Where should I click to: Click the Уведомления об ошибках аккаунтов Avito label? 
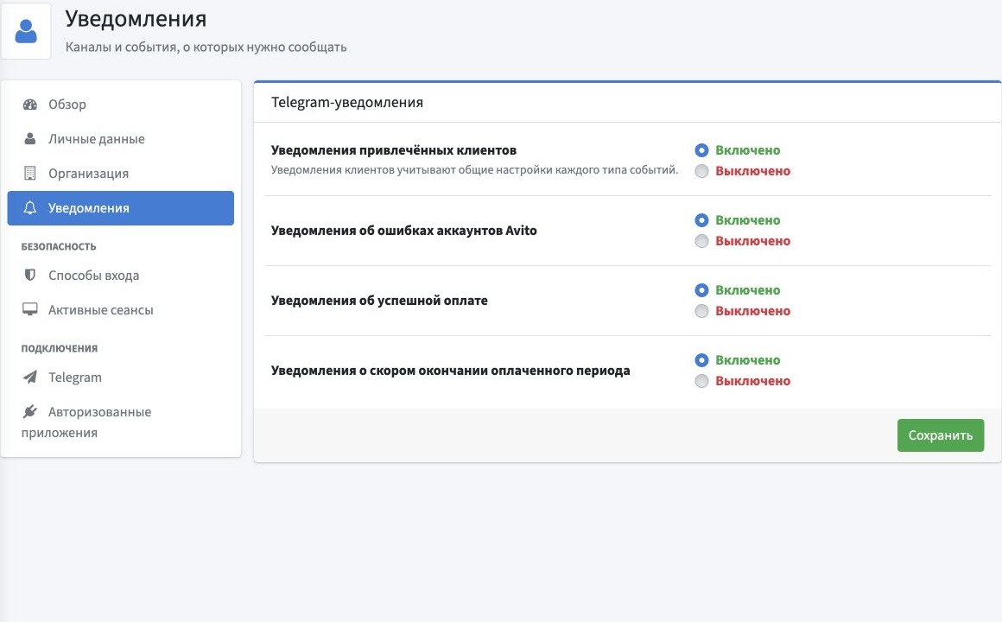click(404, 231)
